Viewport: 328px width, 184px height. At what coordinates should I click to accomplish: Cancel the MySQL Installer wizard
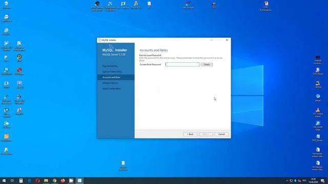[x=221, y=134]
